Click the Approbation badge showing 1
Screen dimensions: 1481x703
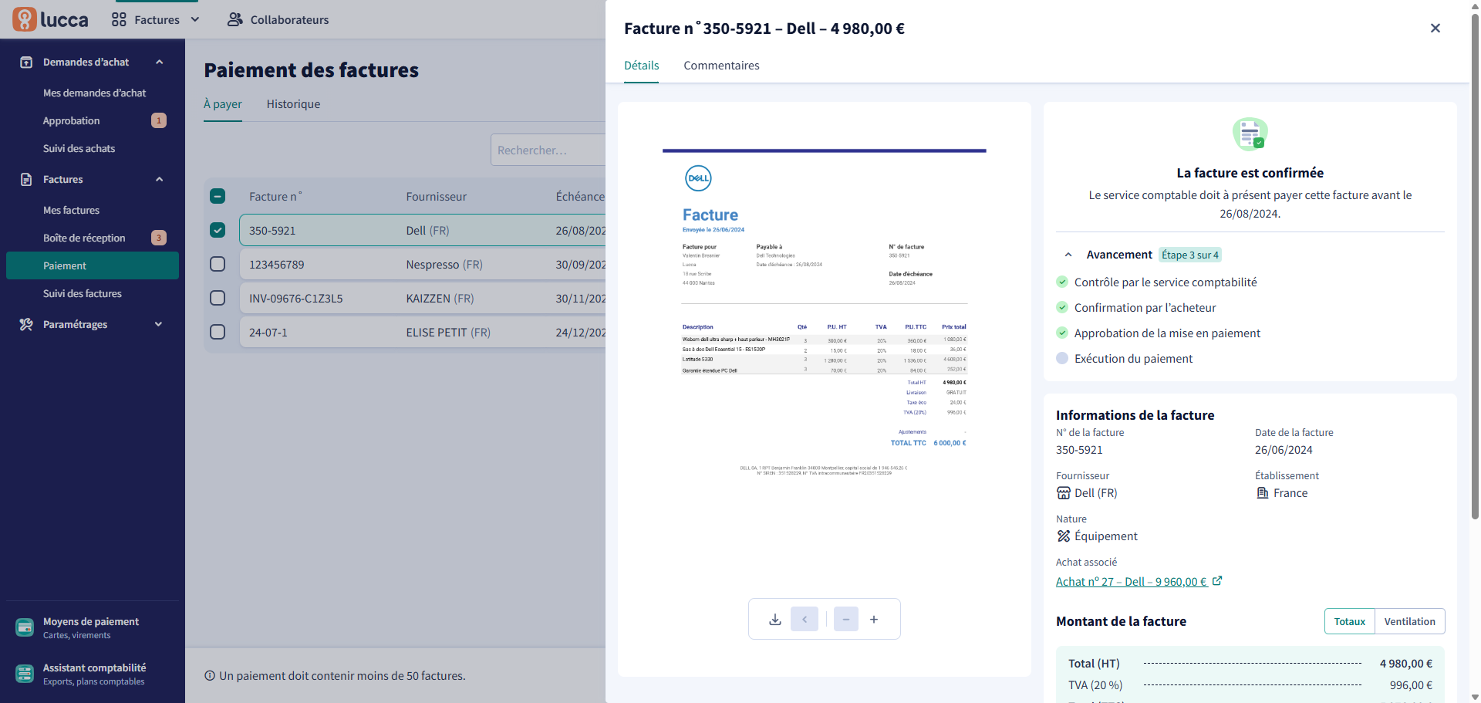(159, 120)
